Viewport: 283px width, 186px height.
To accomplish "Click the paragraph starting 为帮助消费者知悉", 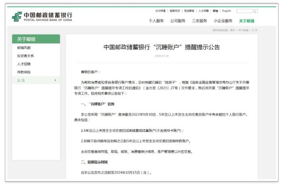I will coord(162,88).
